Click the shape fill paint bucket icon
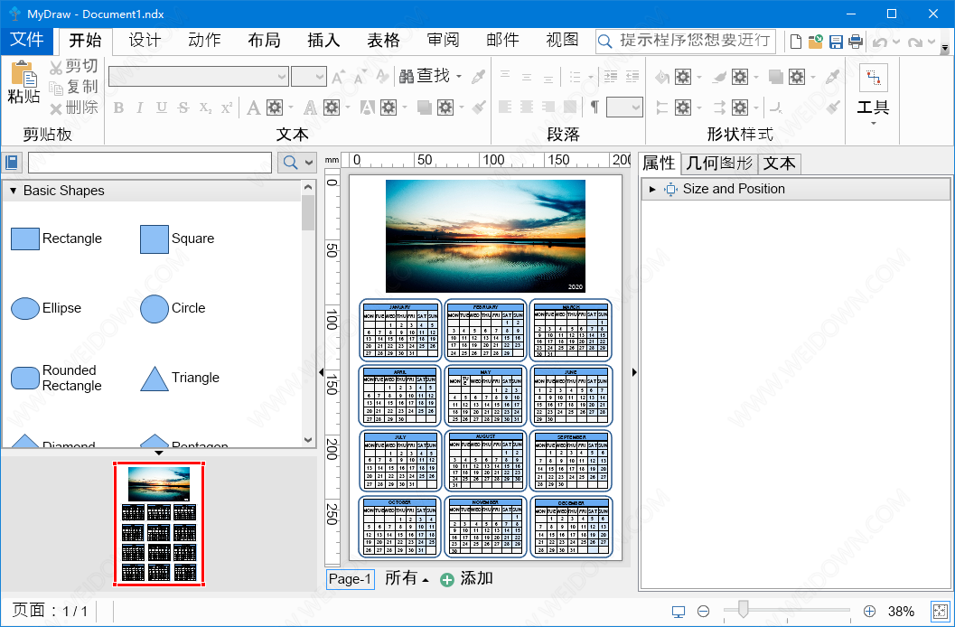955x627 pixels. pos(662,77)
